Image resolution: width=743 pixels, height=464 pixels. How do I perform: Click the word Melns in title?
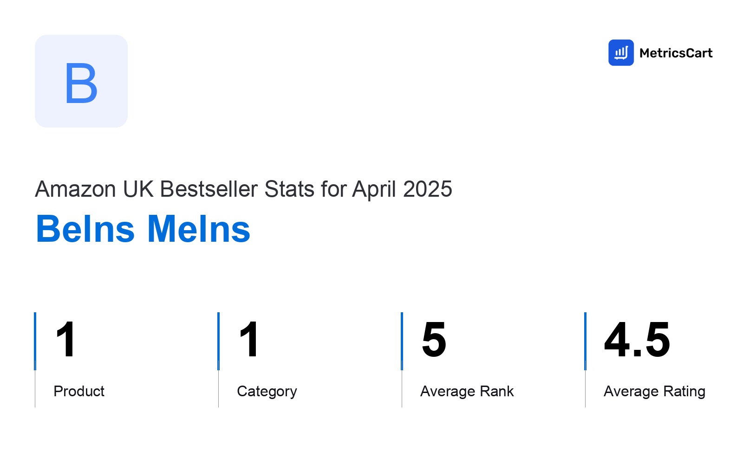click(x=199, y=229)
